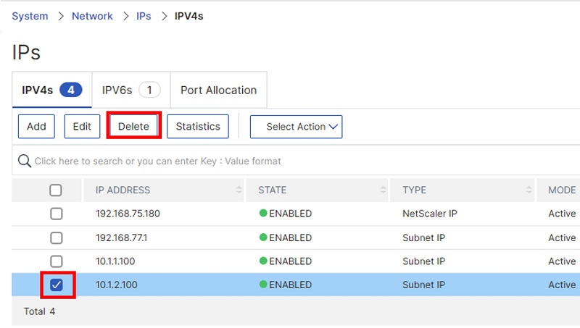The height and width of the screenshot is (328, 580).
Task: Click the search magnifier icon
Action: click(x=25, y=161)
